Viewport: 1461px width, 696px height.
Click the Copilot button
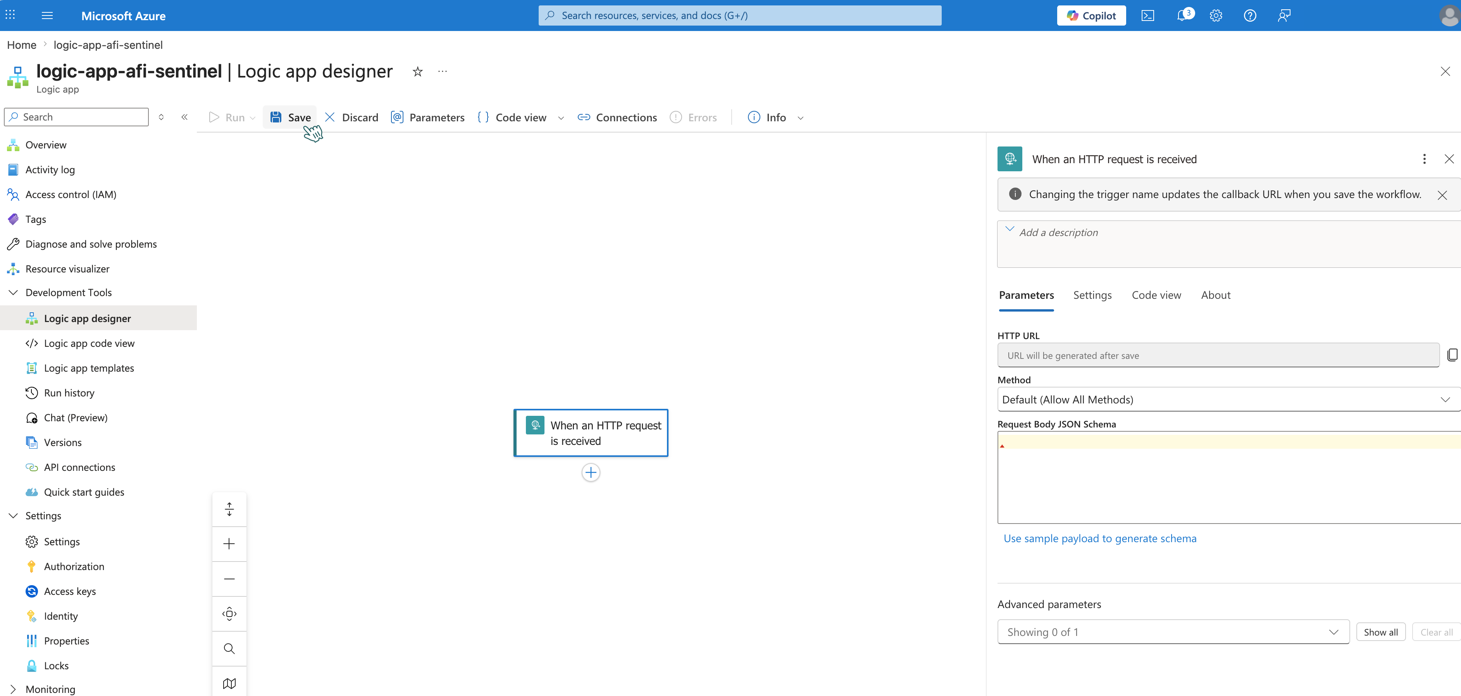click(x=1091, y=16)
